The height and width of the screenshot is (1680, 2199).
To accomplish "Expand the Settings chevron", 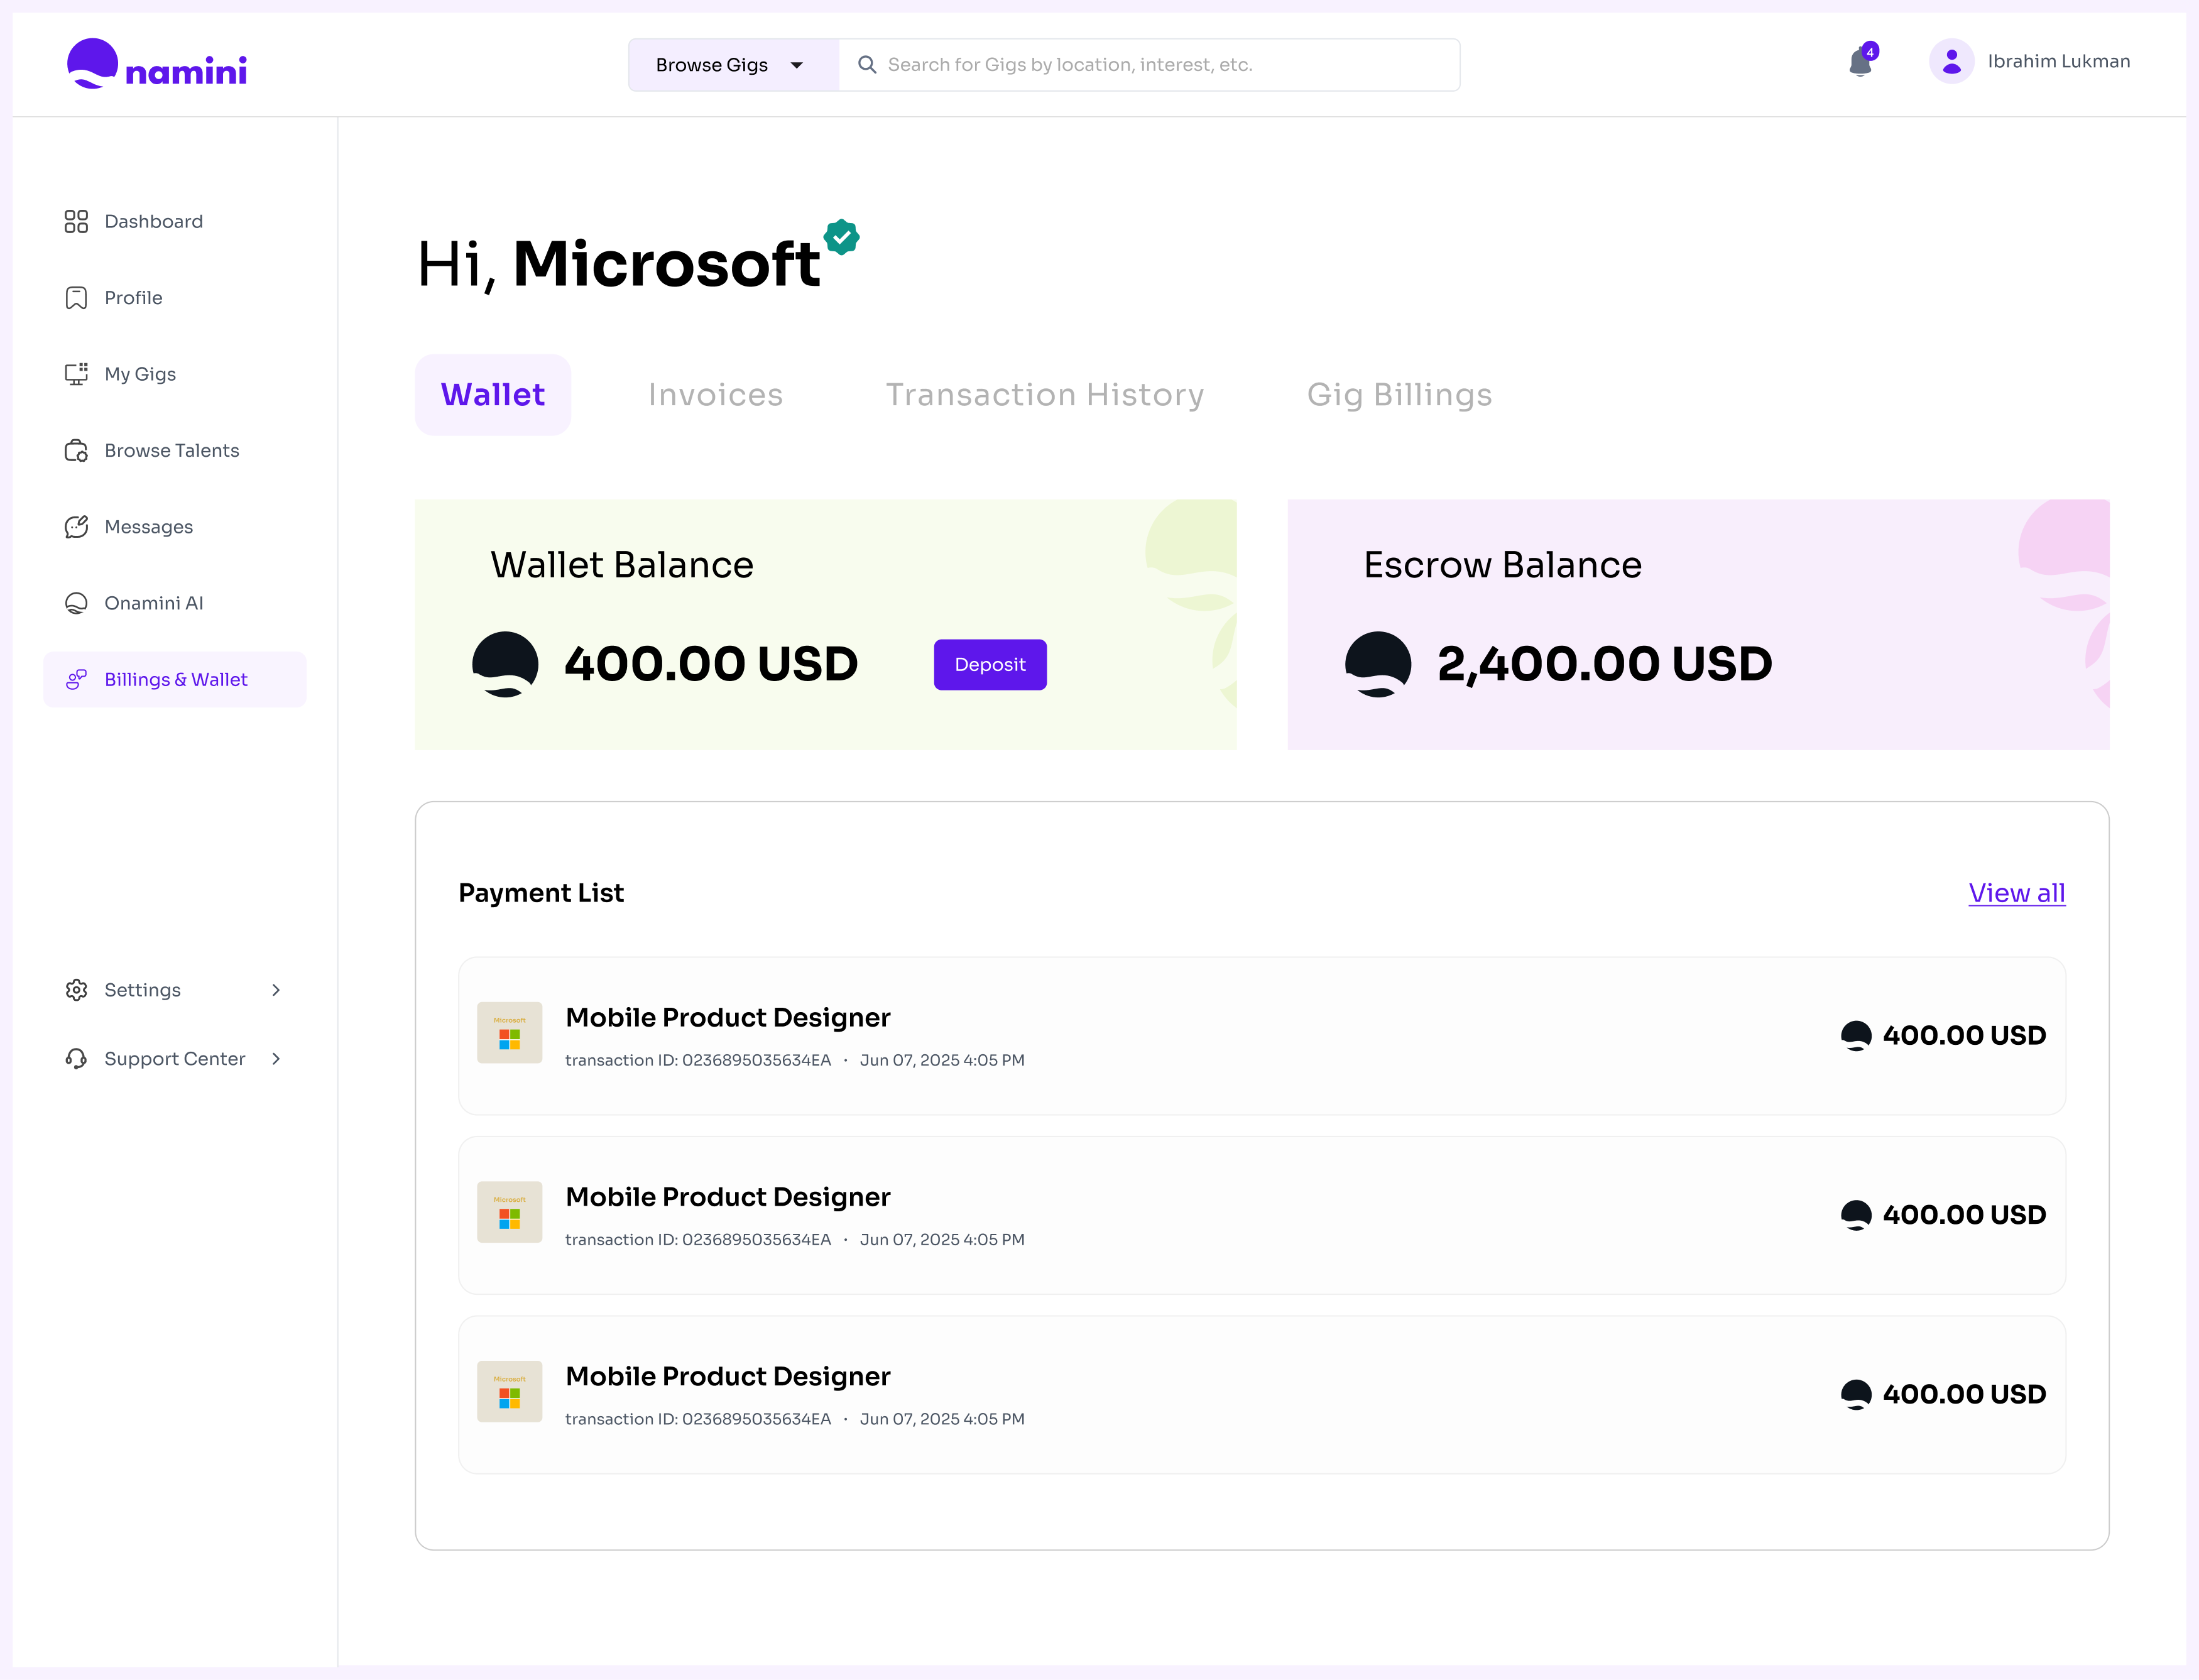I will pos(276,990).
